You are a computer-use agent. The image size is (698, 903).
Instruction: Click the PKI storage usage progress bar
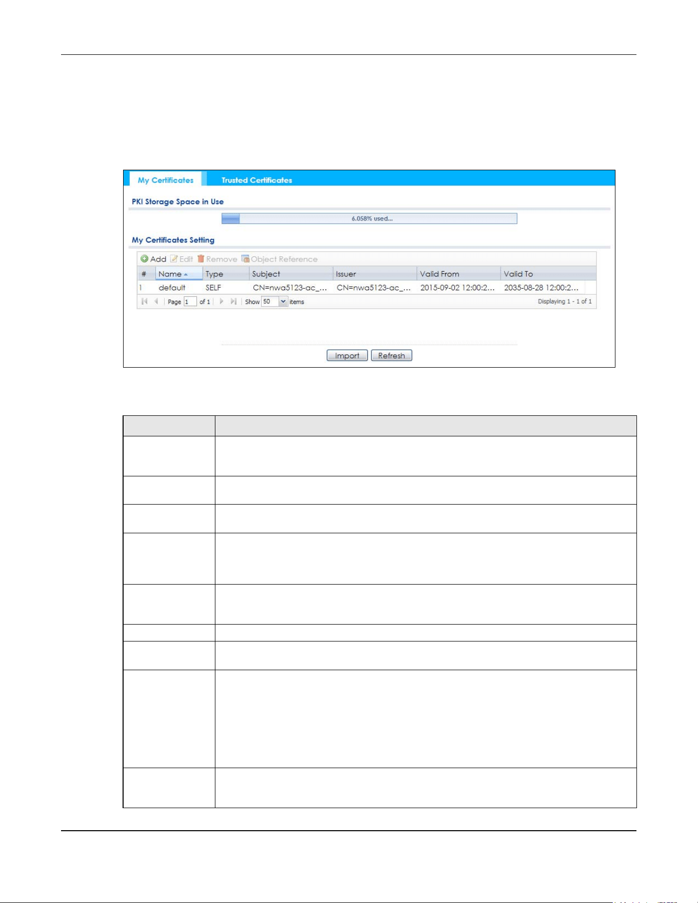click(x=369, y=218)
